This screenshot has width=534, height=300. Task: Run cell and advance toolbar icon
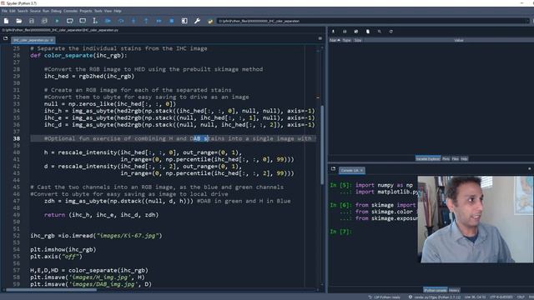[83, 21]
